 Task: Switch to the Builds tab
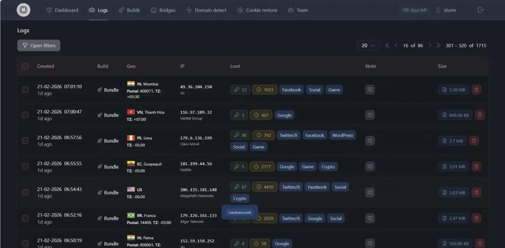(x=129, y=10)
